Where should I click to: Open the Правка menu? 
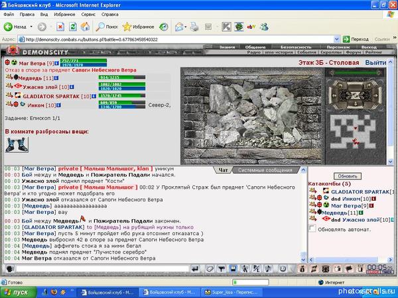point(27,15)
